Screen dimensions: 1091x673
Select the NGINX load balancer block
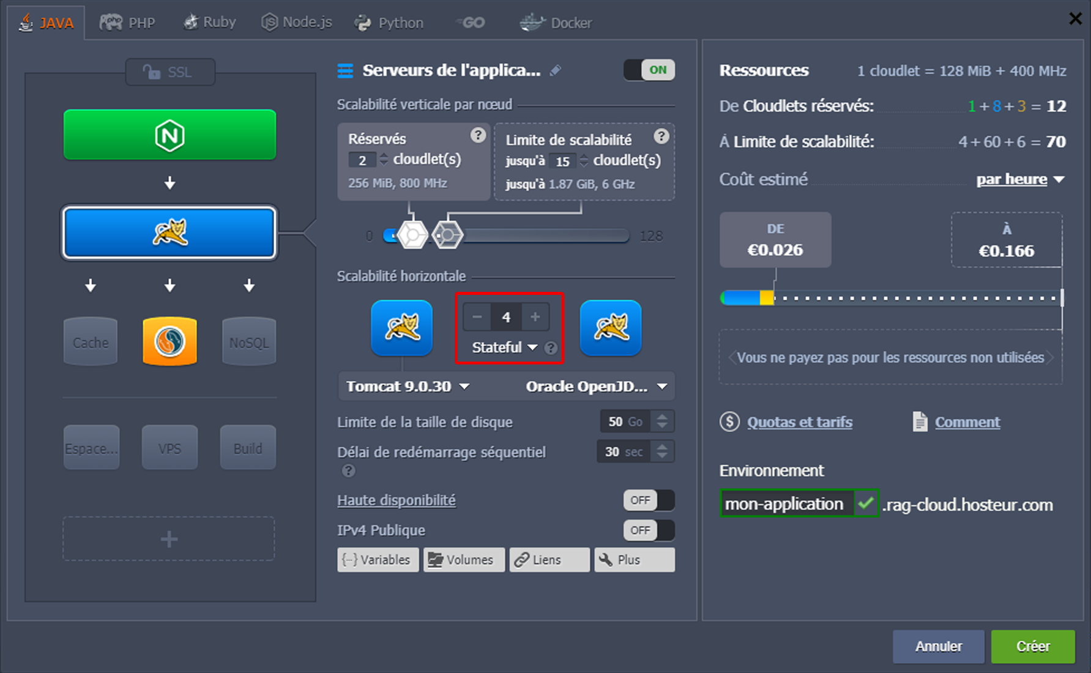(169, 135)
